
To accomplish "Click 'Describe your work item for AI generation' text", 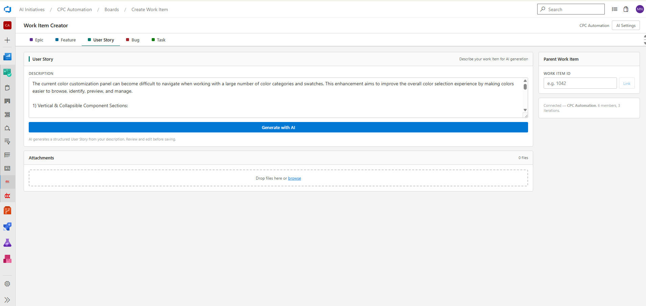I will (493, 59).
